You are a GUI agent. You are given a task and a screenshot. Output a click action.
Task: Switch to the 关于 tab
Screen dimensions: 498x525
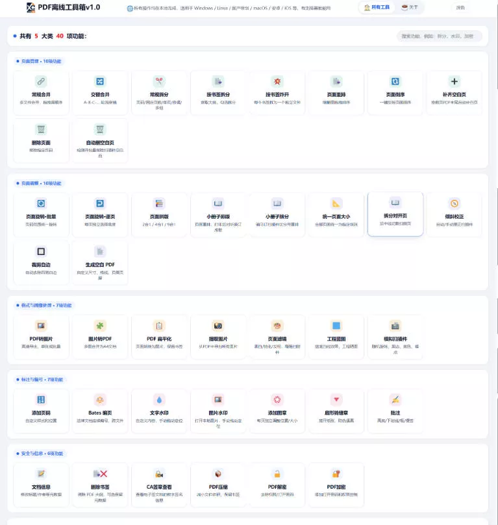[410, 7]
